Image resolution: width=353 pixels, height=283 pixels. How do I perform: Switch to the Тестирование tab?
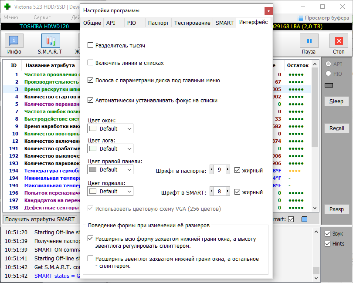click(x=192, y=23)
